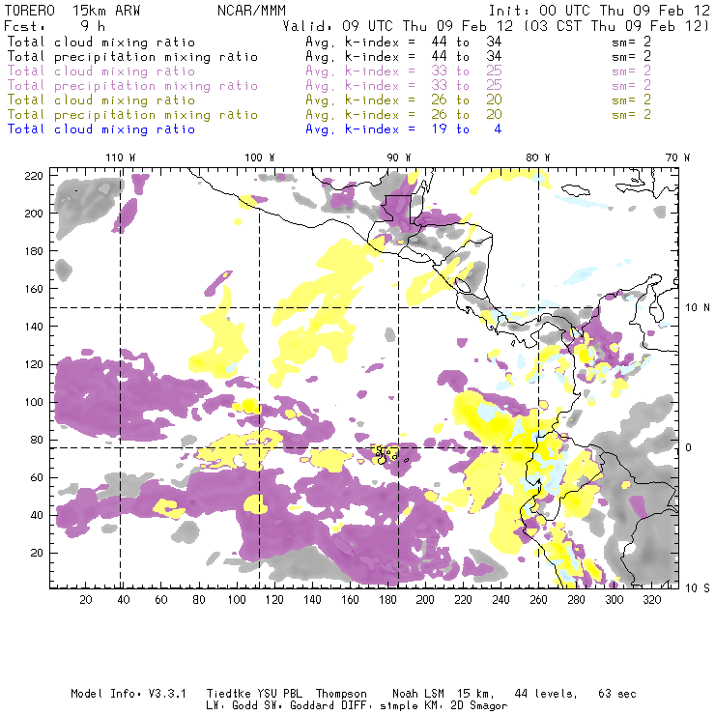Click the "110 W" longitude label

121,157
